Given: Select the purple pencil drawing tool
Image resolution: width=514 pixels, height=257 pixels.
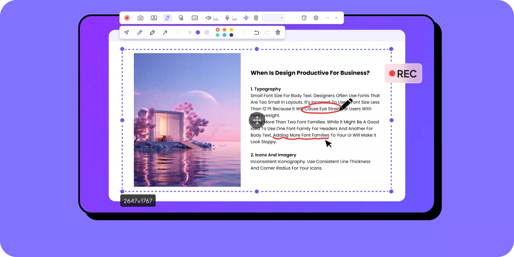Looking at the screenshot, I should pyautogui.click(x=140, y=32).
